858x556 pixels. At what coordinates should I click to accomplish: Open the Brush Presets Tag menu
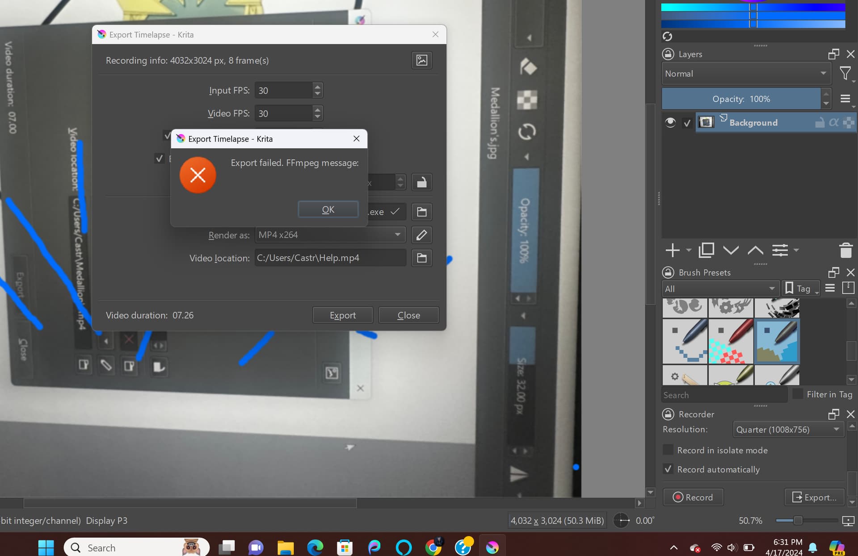tap(800, 288)
